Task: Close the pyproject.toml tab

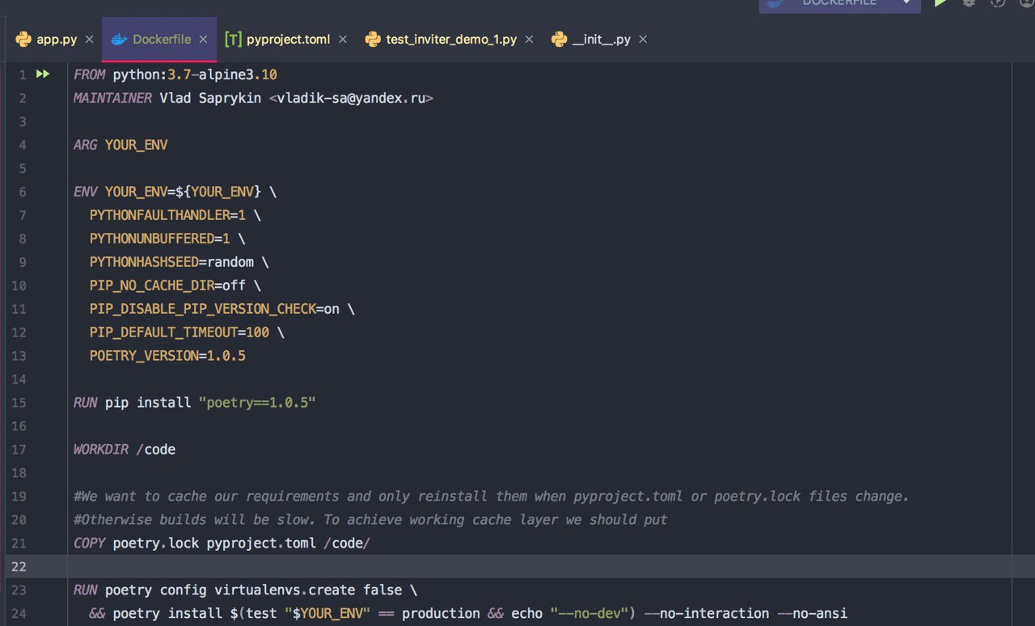Action: point(343,39)
